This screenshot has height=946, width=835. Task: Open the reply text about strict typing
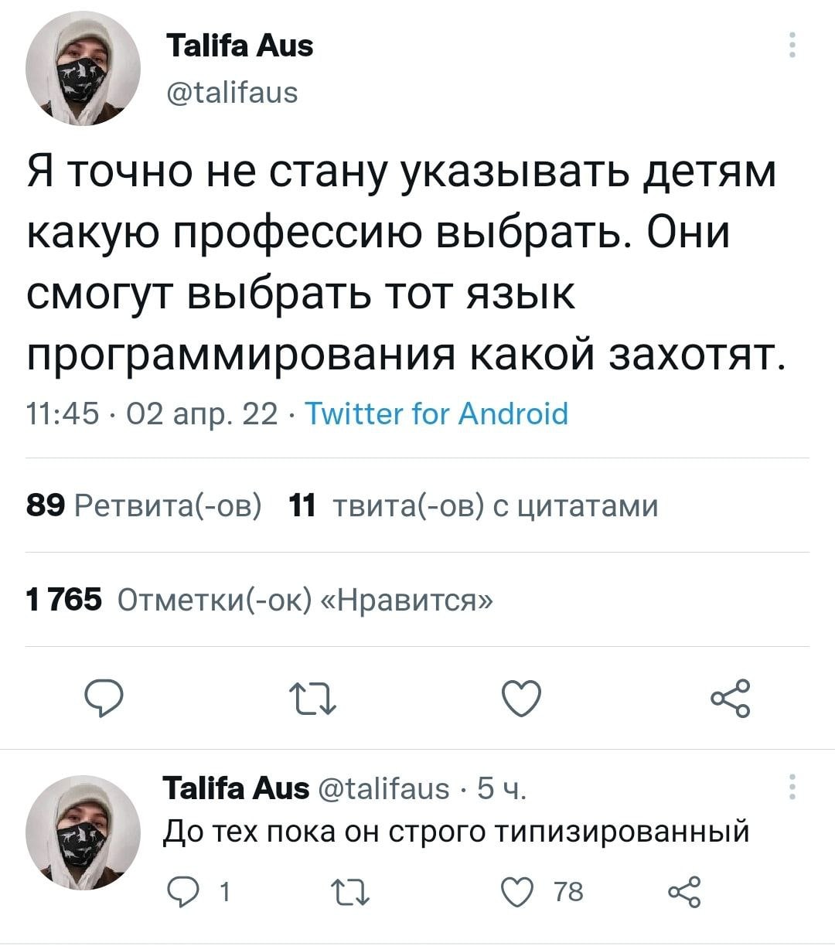[x=456, y=832]
